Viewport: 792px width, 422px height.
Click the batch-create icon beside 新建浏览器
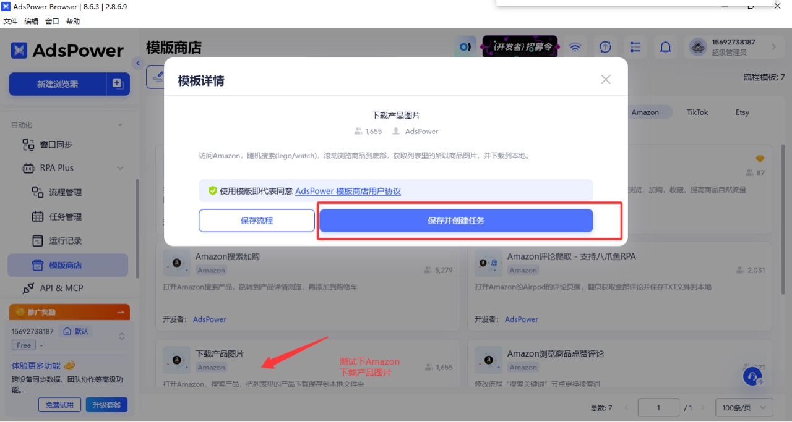click(x=118, y=84)
